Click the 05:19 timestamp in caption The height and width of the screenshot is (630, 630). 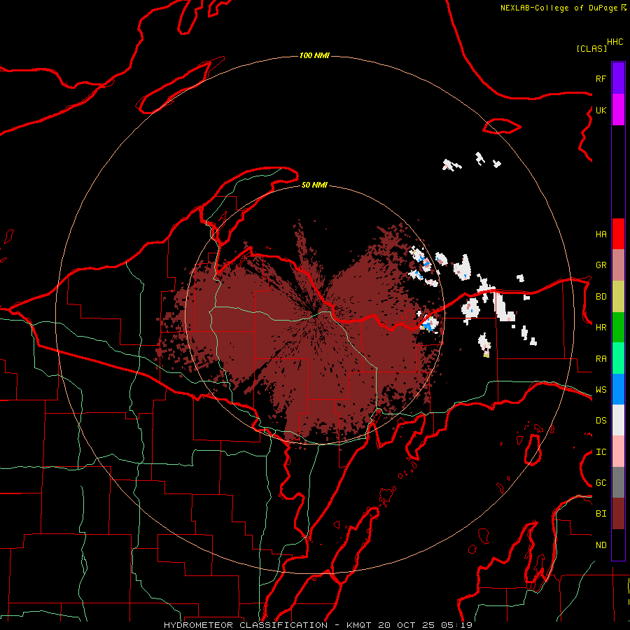pos(458,625)
